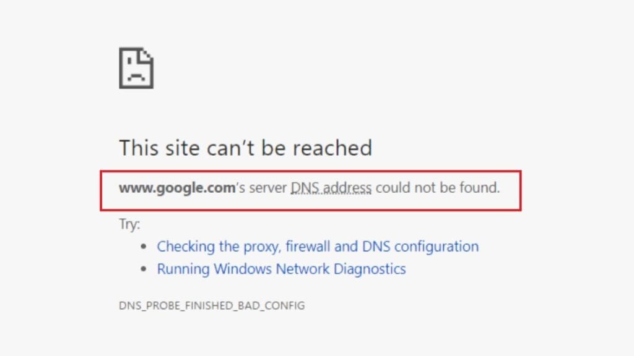Viewport: 634px width, 356px height.
Task: Click the sad face page icon
Action: coord(136,68)
